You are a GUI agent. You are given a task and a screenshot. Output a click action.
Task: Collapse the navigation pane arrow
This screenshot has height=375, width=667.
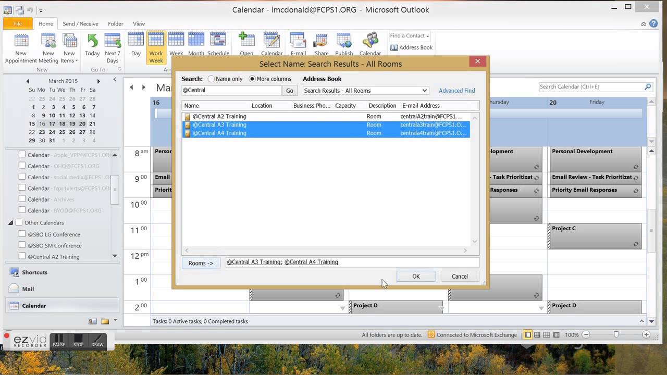115,80
